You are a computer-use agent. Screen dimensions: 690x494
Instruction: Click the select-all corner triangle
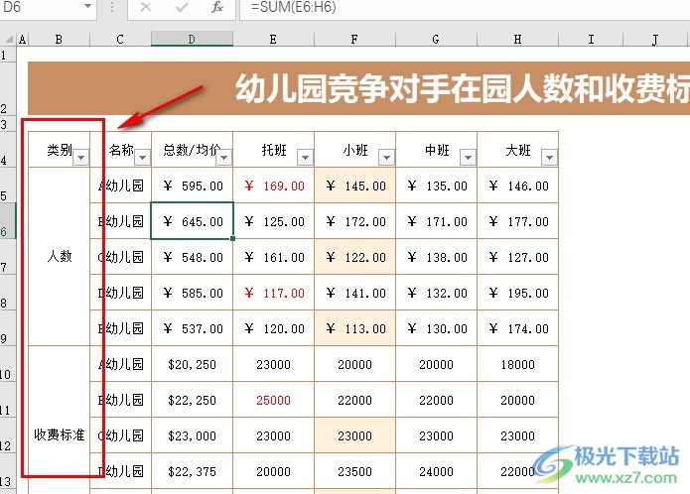tap(9, 39)
